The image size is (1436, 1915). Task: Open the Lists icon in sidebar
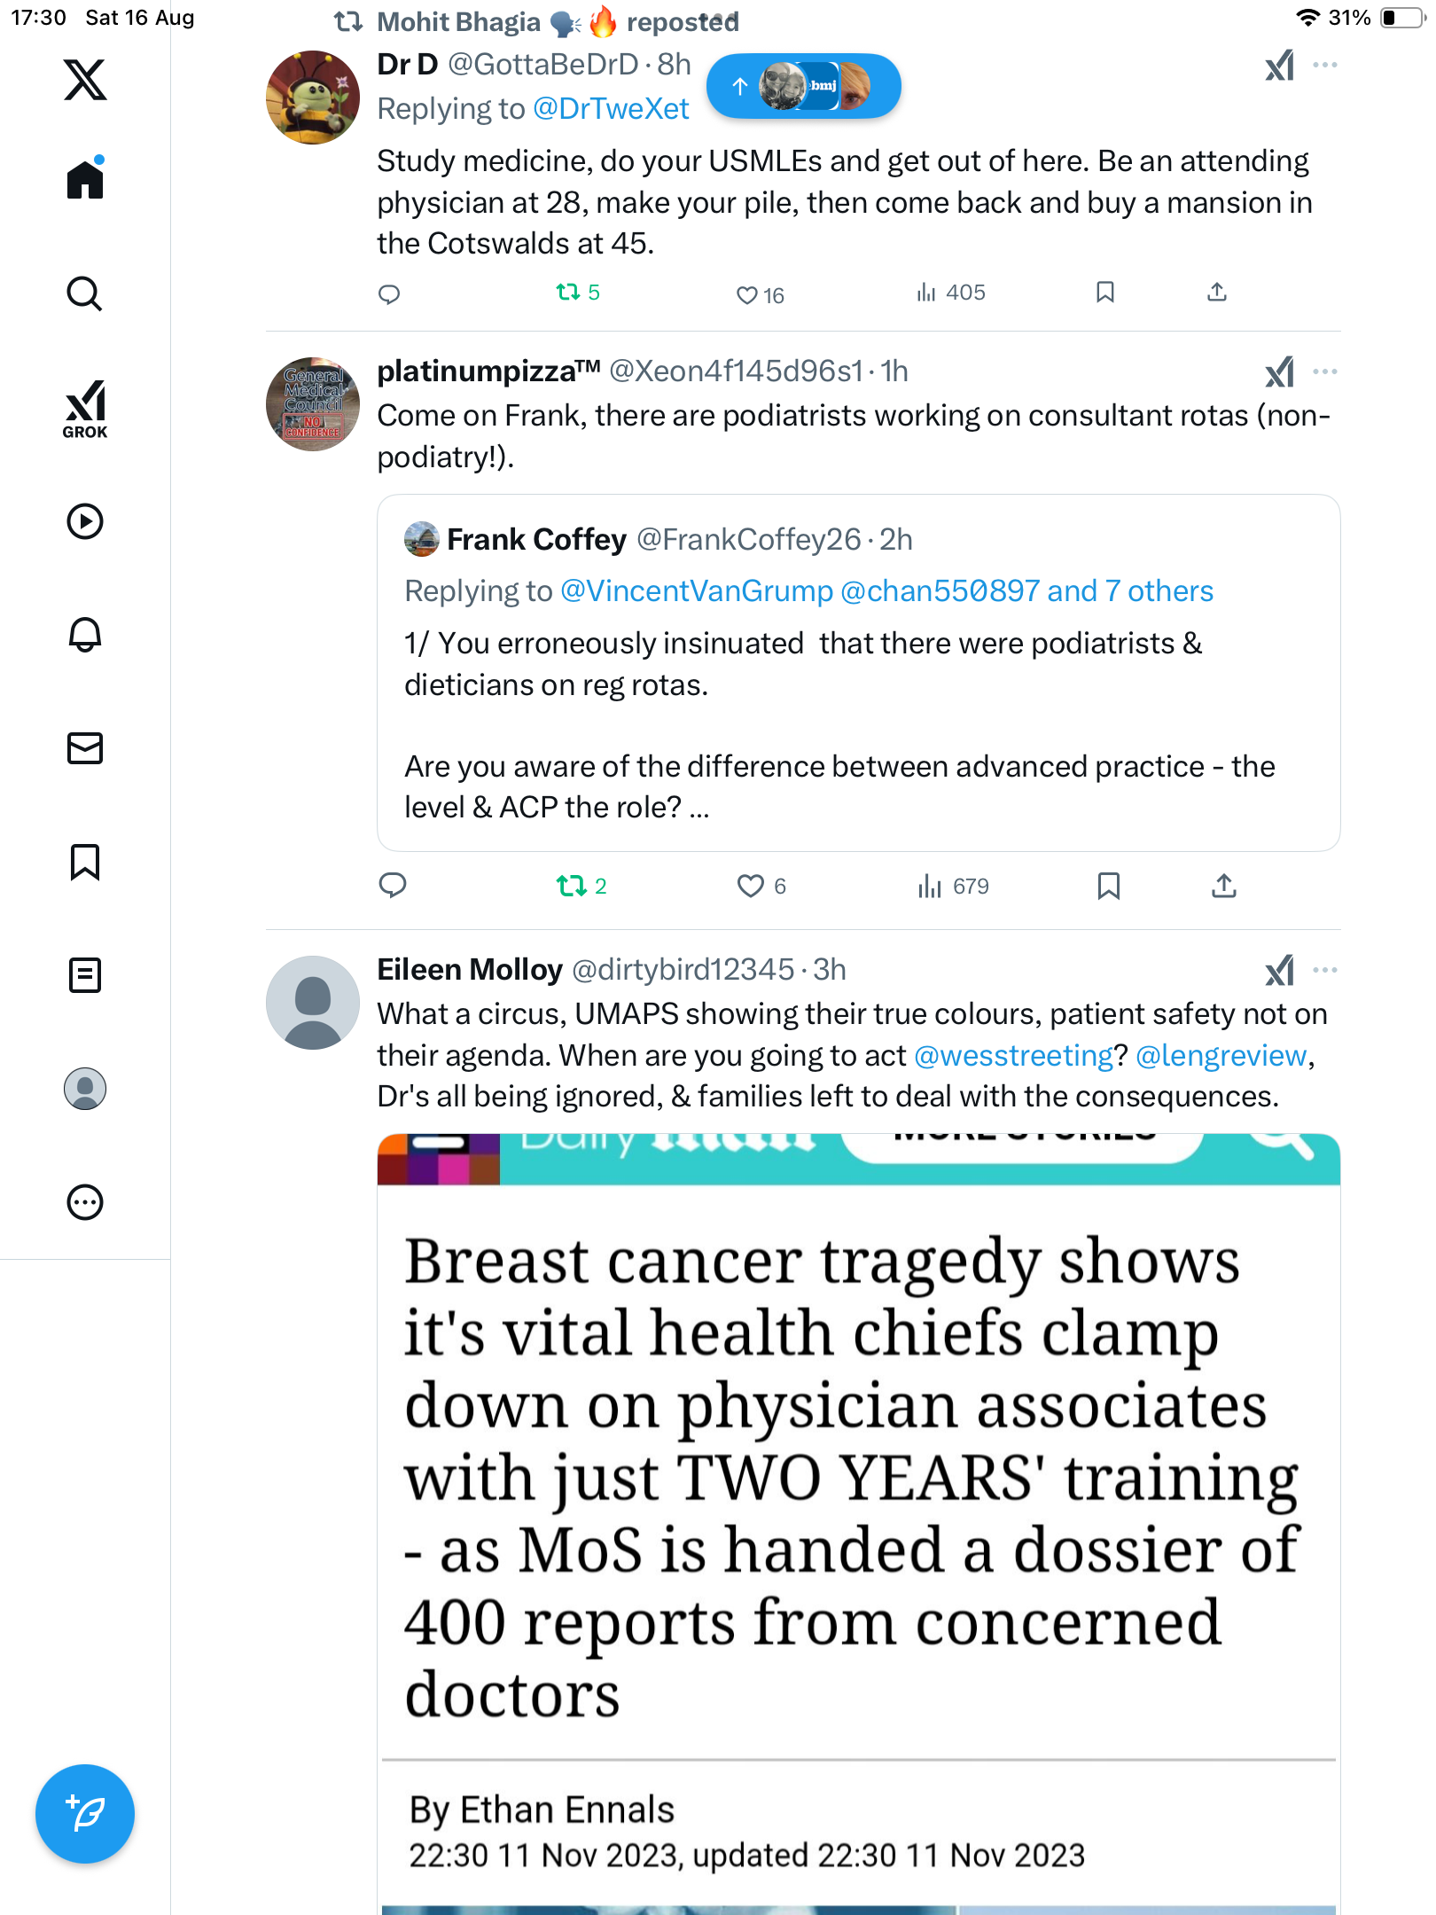[x=85, y=975]
